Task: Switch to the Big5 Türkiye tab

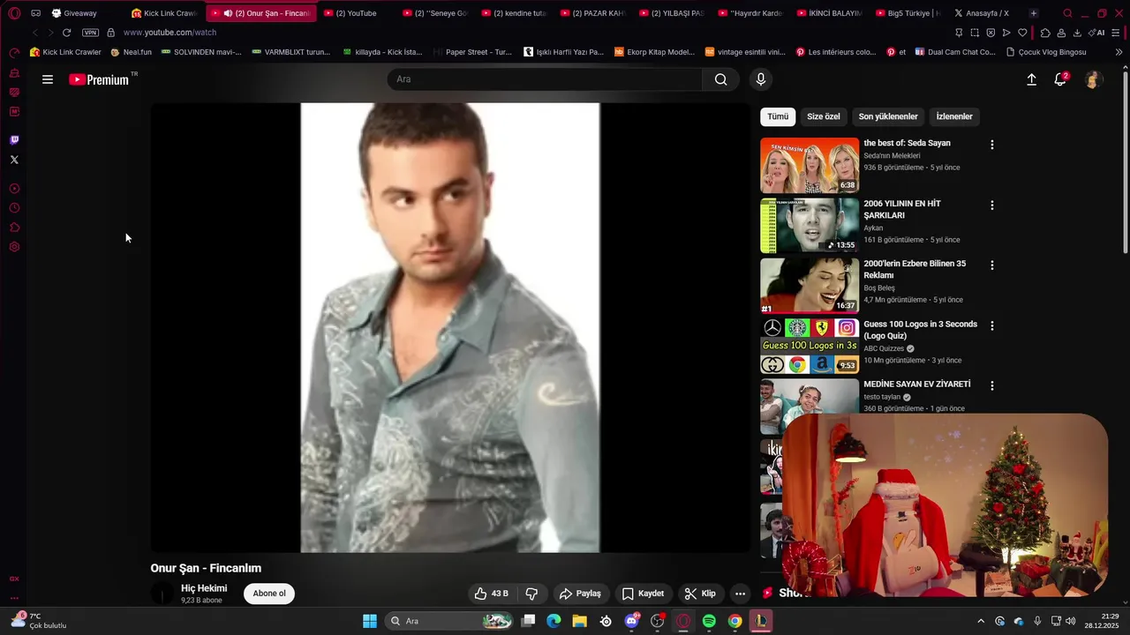Action: coord(907,13)
